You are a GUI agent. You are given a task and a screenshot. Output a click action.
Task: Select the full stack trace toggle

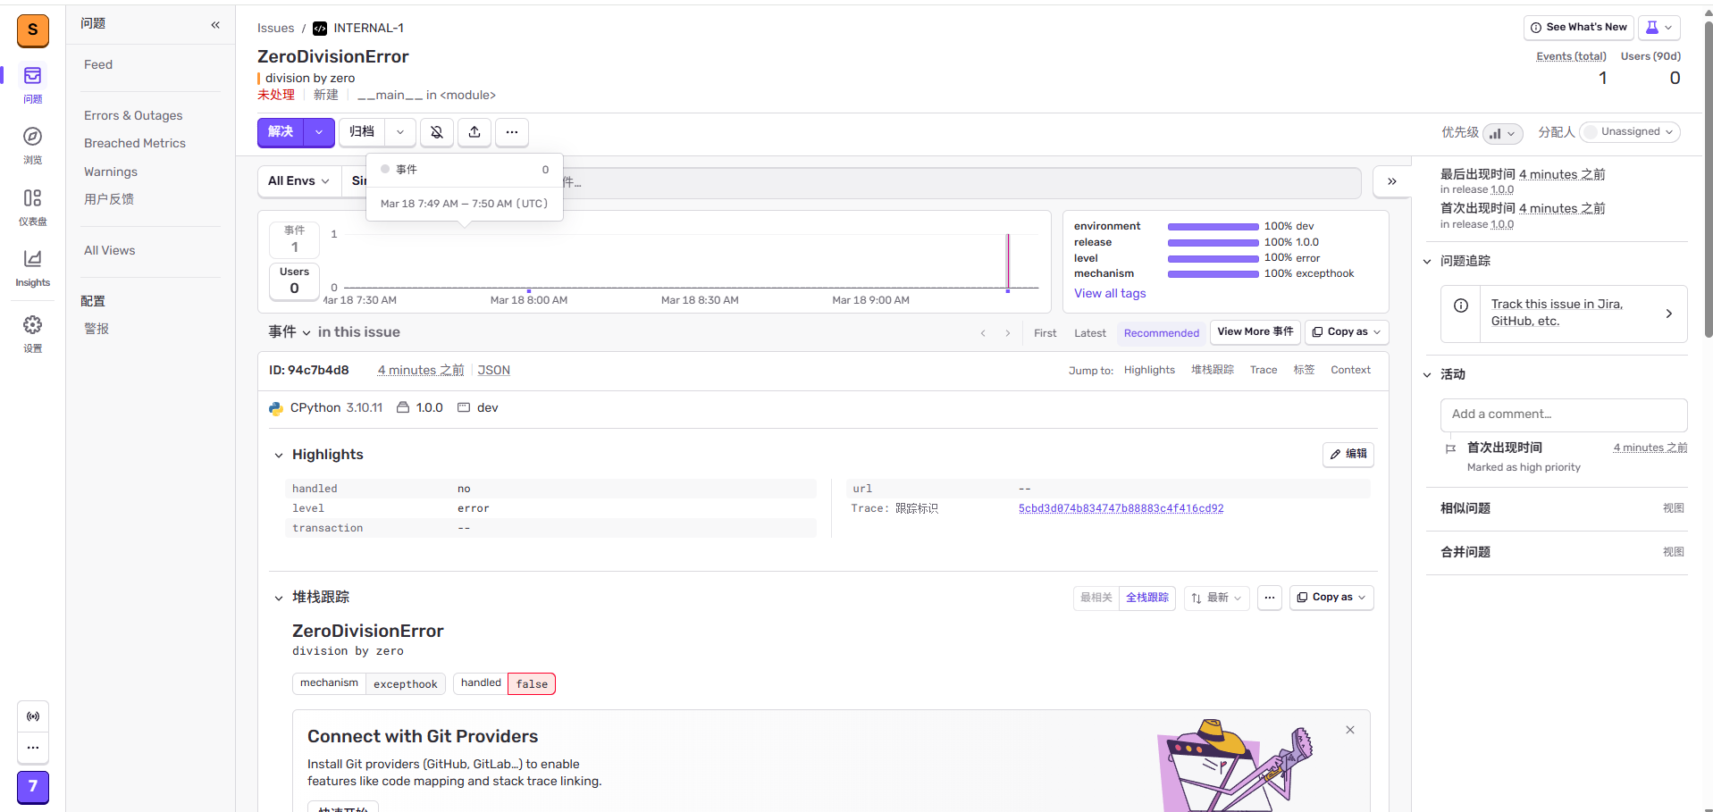pyautogui.click(x=1146, y=598)
